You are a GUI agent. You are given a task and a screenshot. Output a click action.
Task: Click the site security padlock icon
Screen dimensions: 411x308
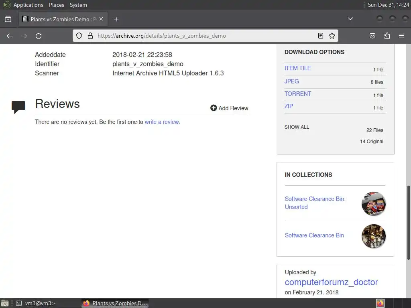click(90, 36)
